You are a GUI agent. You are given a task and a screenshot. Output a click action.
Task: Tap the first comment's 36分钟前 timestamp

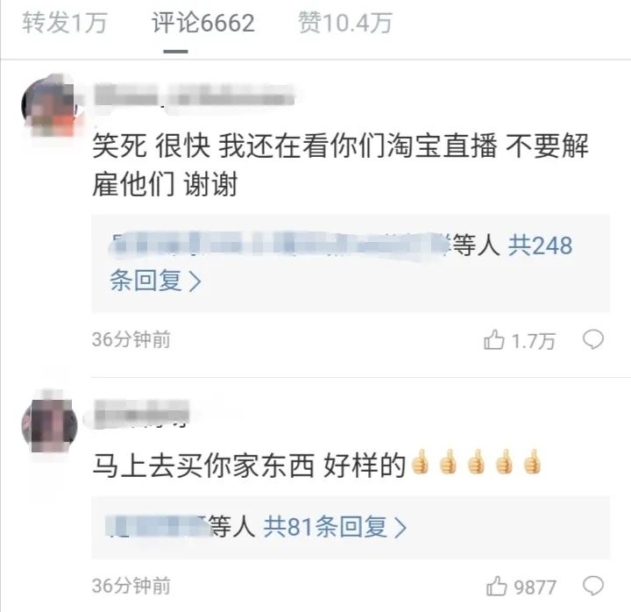pyautogui.click(x=131, y=339)
